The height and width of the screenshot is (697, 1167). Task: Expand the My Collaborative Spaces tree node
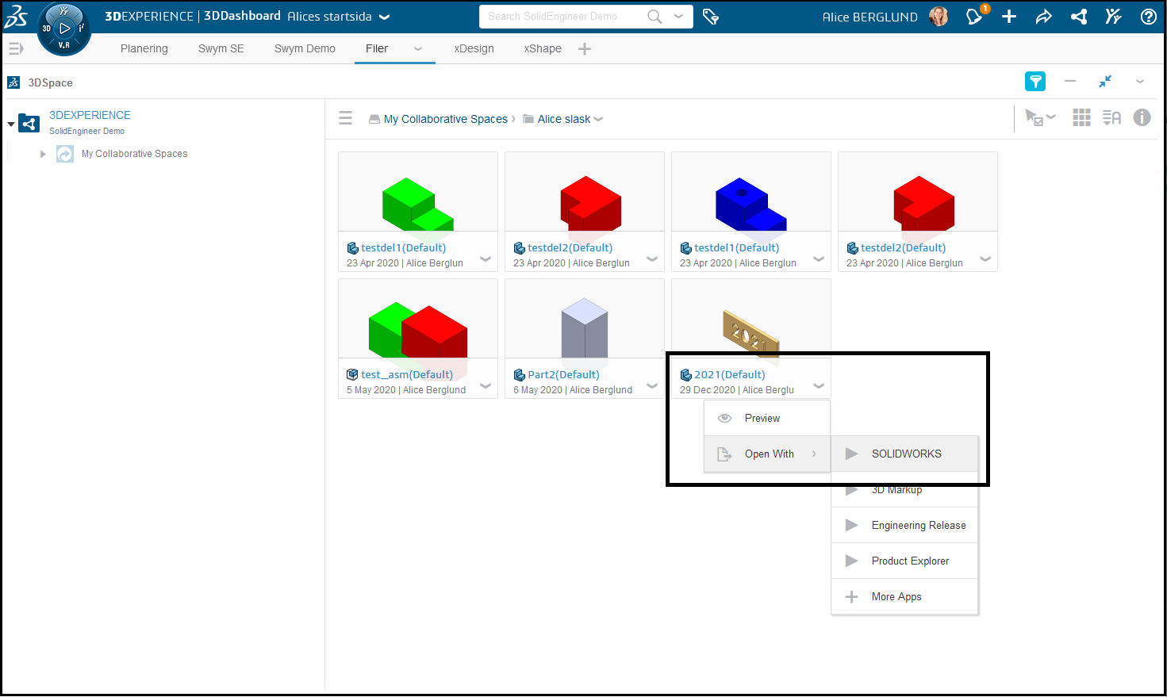click(43, 154)
